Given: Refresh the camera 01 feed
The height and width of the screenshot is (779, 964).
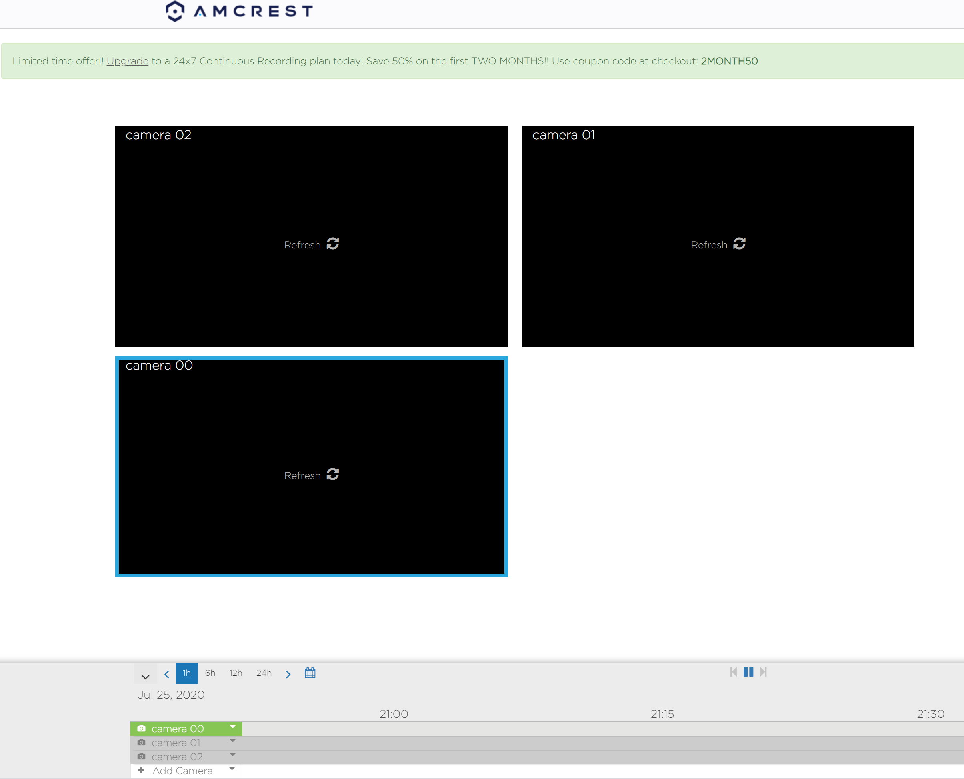Looking at the screenshot, I should 718,244.
